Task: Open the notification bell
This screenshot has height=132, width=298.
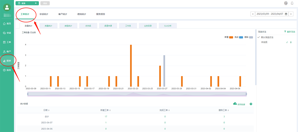Action: click(x=292, y=3)
